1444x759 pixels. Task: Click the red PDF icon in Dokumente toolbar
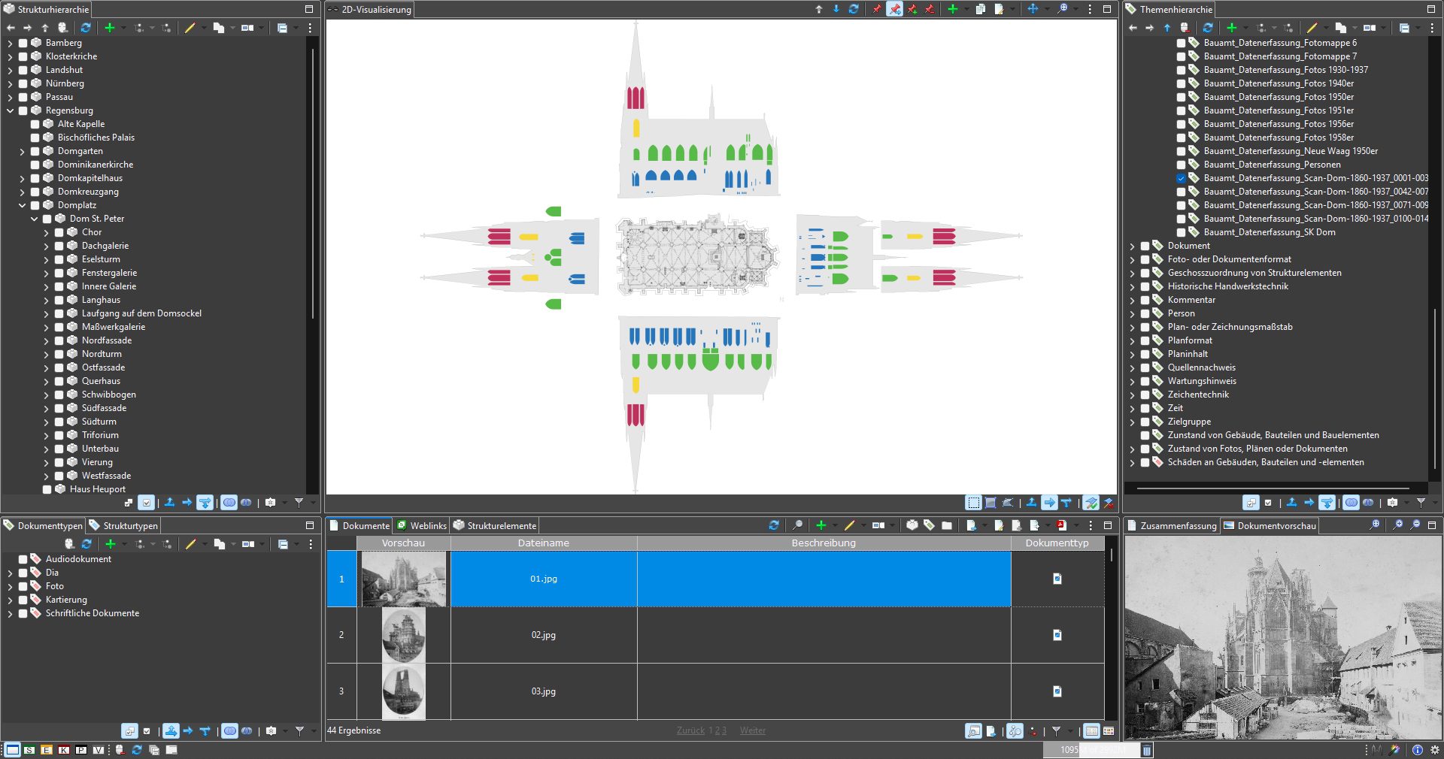[x=1061, y=525]
